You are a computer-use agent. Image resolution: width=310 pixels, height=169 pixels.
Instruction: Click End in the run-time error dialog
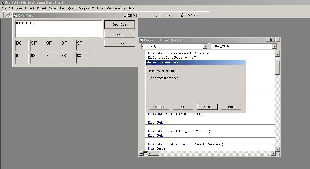click(183, 107)
